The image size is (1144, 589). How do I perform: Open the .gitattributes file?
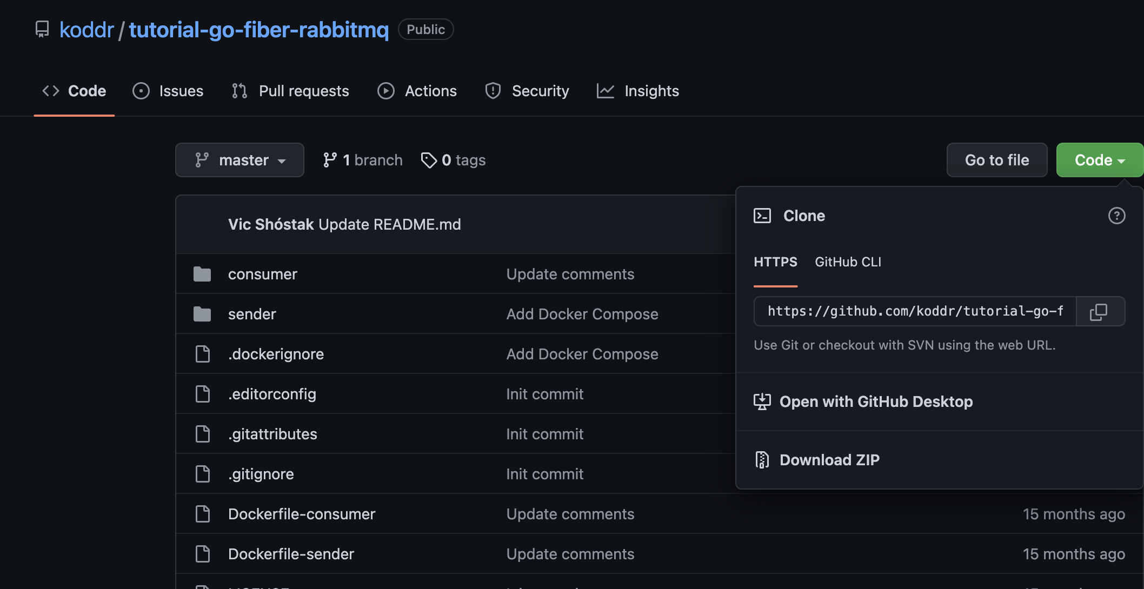point(272,434)
